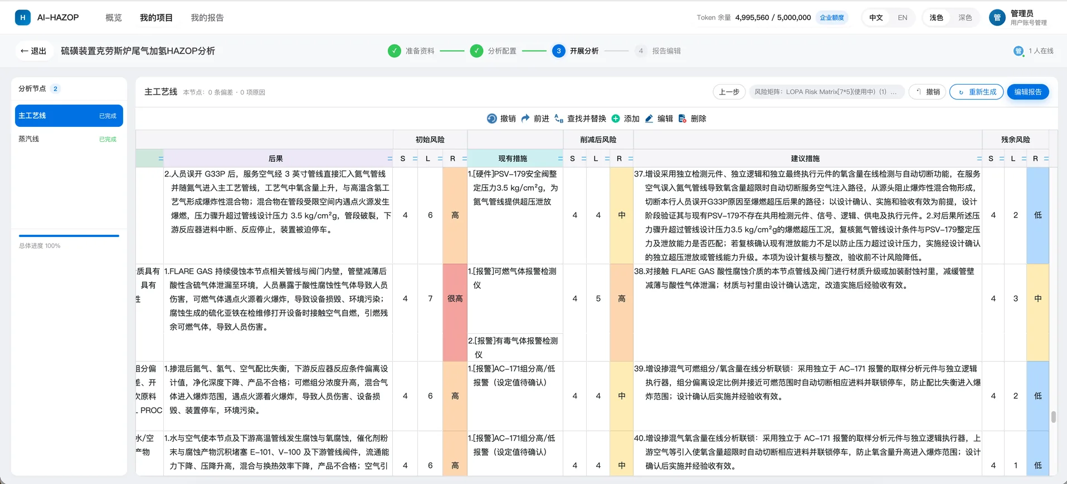Open 查找并替换 find and replace

(579, 118)
